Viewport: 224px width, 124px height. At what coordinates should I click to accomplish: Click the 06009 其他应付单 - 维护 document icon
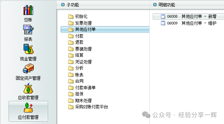[x=163, y=23]
